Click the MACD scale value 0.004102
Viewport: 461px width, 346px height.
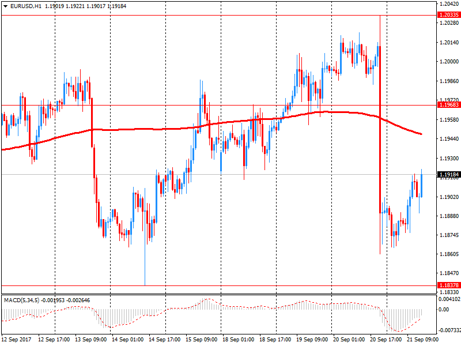[x=449, y=299]
